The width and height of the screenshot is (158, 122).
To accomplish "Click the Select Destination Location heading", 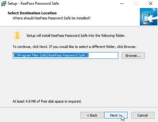I will pos(32,13).
